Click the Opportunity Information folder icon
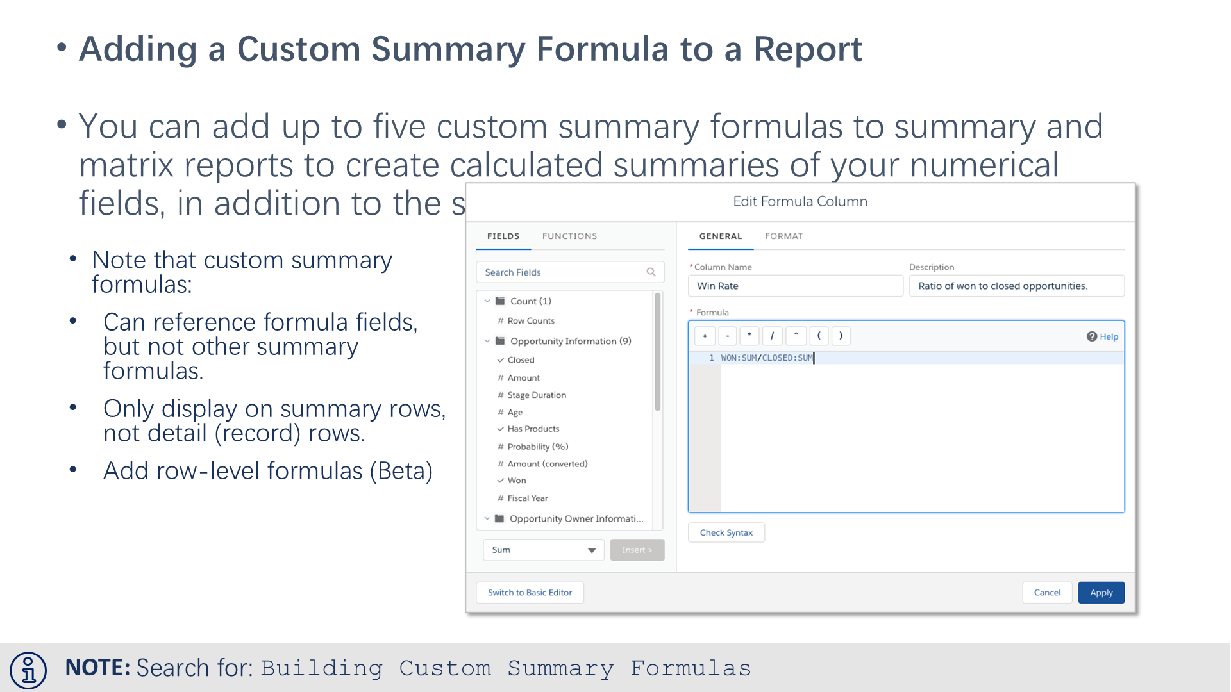Image resolution: width=1231 pixels, height=692 pixels. click(500, 341)
